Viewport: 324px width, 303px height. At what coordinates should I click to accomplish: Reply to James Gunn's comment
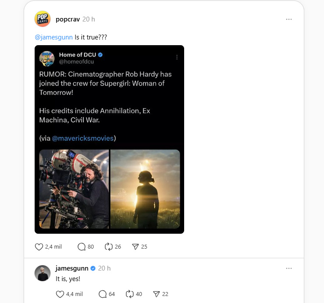tap(103, 294)
